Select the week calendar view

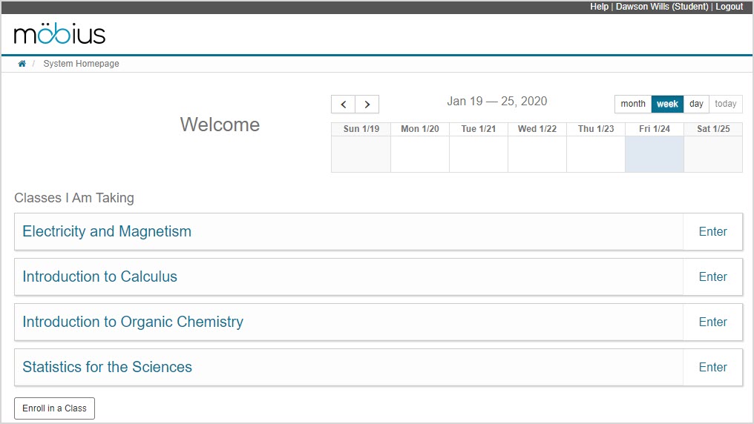coord(667,104)
